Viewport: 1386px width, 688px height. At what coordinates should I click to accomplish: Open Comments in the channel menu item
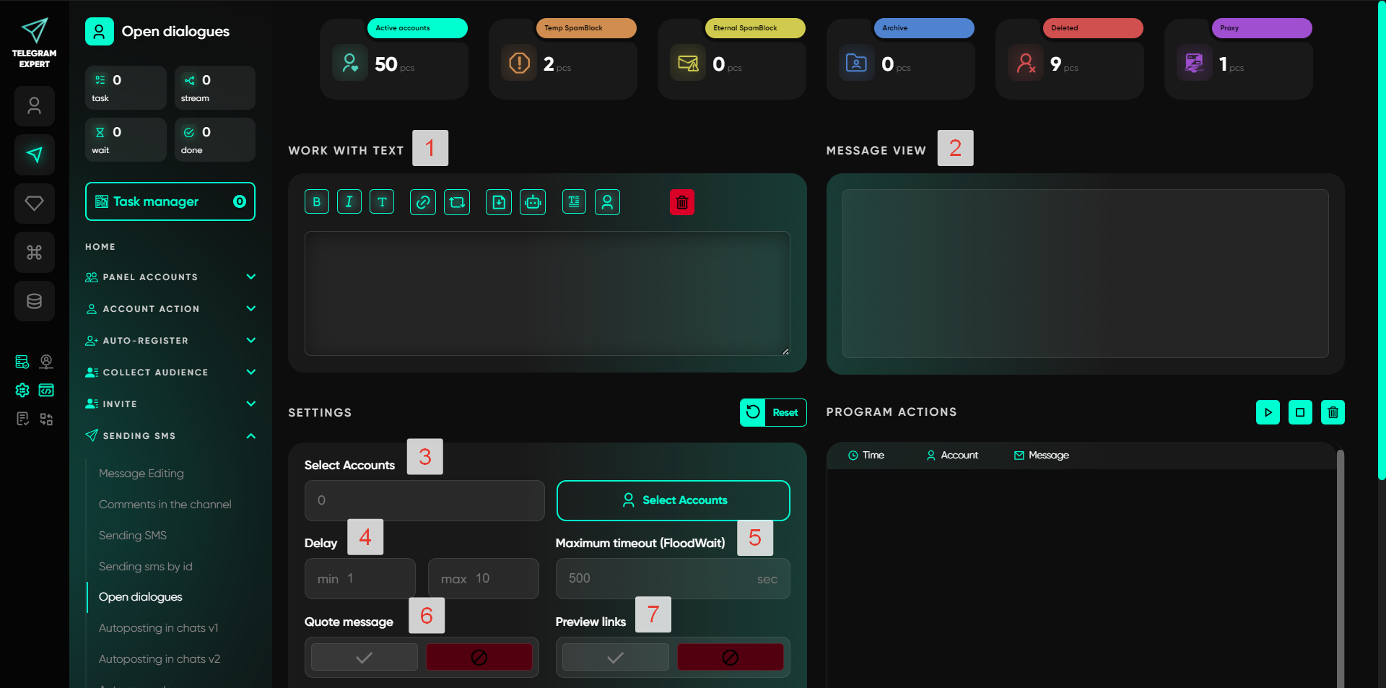(165, 505)
